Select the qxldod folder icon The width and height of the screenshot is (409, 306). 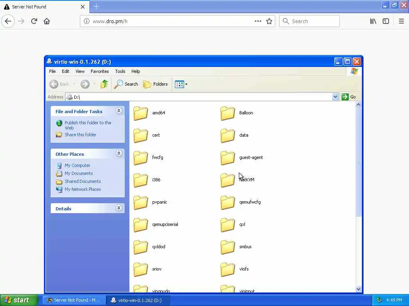141,247
